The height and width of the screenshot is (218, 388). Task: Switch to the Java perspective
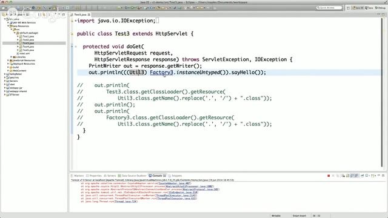pyautogui.click(x=369, y=8)
